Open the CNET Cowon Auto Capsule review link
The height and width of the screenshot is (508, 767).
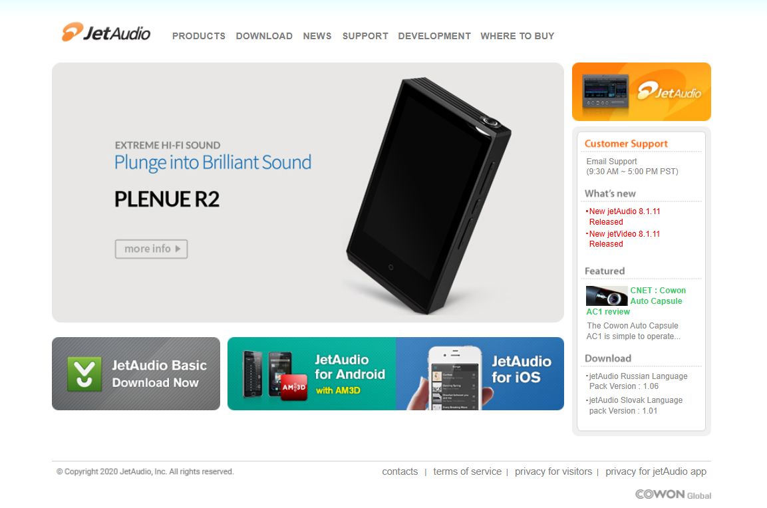pos(636,301)
